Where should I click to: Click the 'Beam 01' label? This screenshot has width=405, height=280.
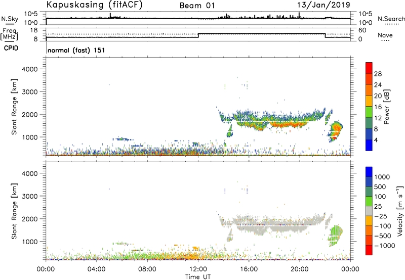[197, 6]
